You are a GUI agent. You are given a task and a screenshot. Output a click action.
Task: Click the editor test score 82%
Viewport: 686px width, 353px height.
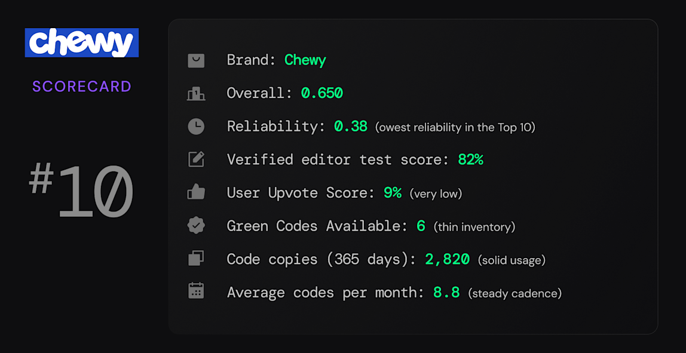(x=470, y=159)
